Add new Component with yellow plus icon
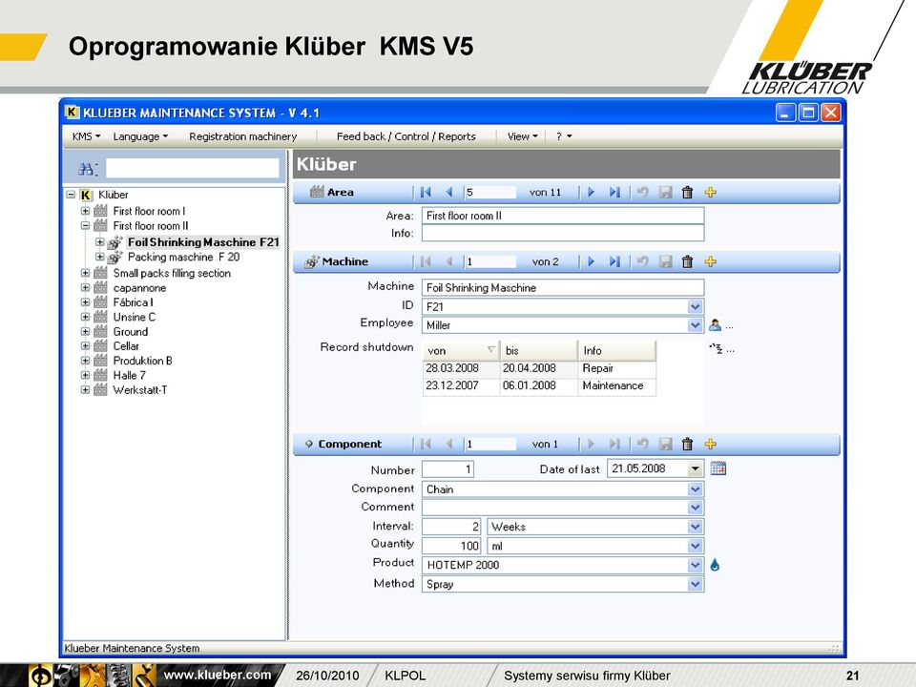Image resolution: width=916 pixels, height=687 pixels. point(710,444)
